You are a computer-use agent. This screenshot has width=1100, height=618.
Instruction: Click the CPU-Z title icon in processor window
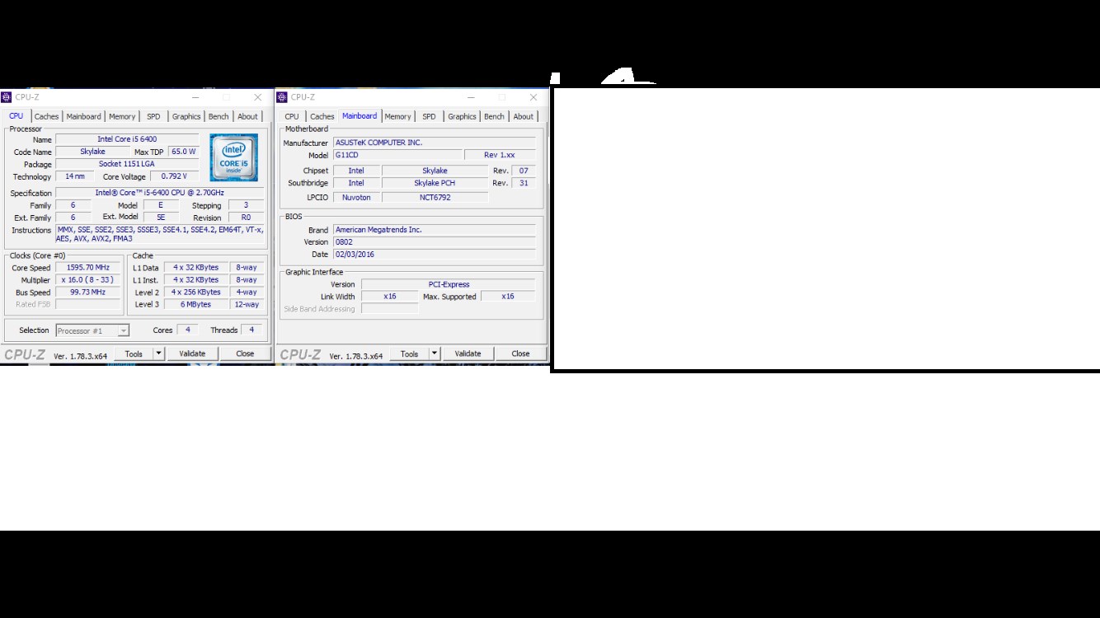coord(7,97)
